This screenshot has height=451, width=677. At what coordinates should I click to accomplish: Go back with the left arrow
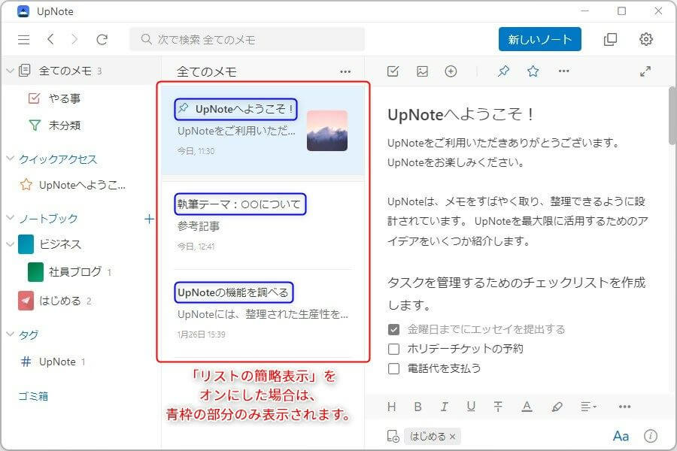[x=50, y=40]
